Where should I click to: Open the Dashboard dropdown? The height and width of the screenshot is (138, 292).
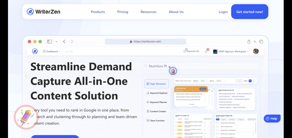tap(51, 51)
